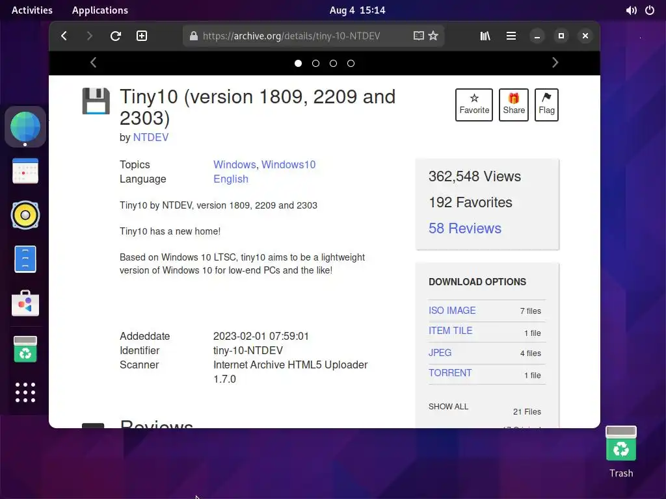666x499 pixels.
Task: Click the 21 Files count text
Action: coord(527,411)
